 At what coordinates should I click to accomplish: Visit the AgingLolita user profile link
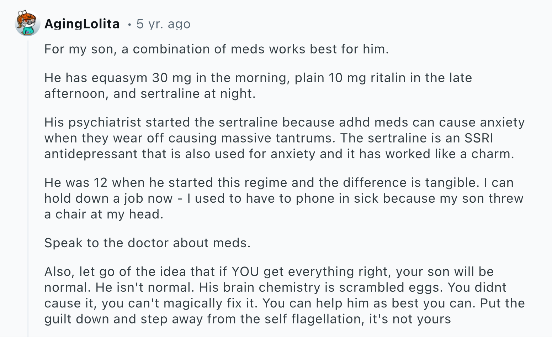(x=82, y=24)
